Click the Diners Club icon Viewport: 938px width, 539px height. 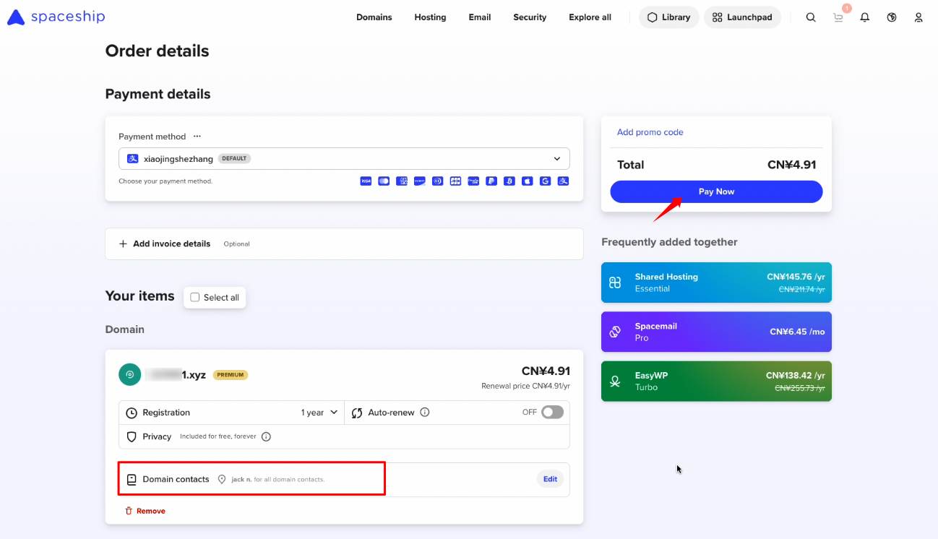click(438, 181)
